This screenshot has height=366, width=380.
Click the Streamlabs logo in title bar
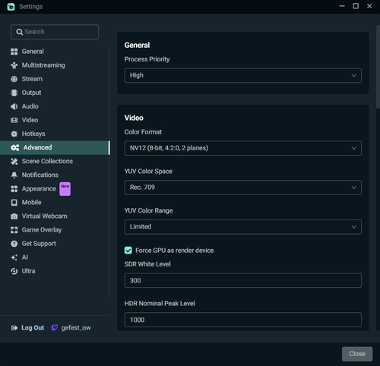(11, 7)
